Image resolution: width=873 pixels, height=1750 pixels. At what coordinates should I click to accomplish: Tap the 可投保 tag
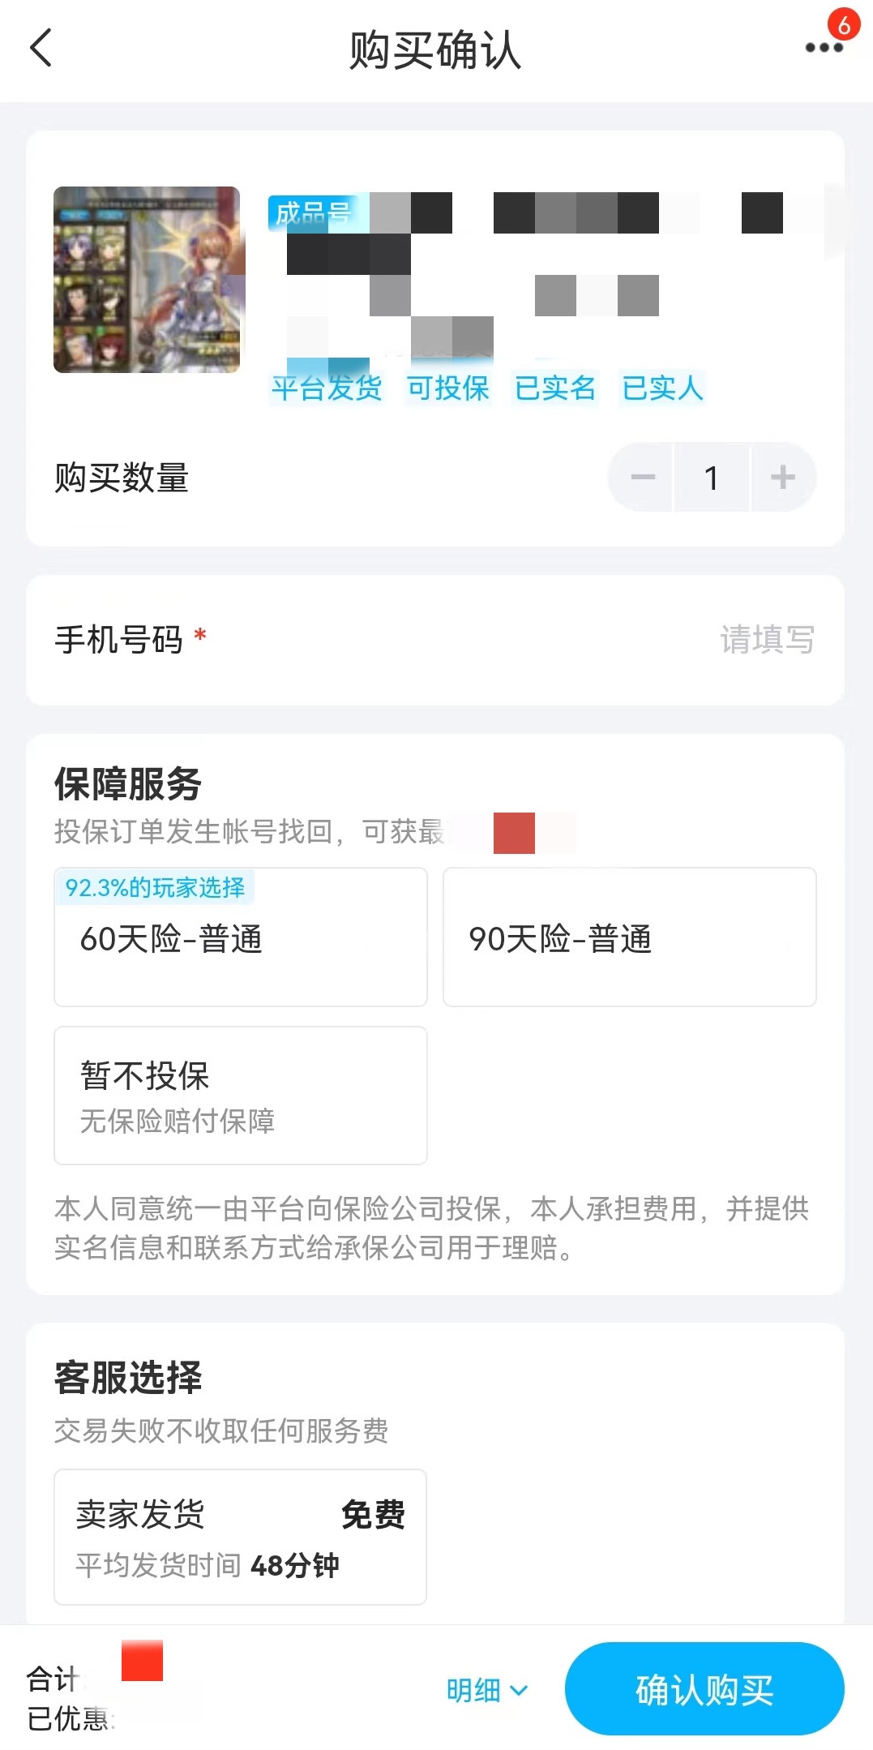click(448, 388)
